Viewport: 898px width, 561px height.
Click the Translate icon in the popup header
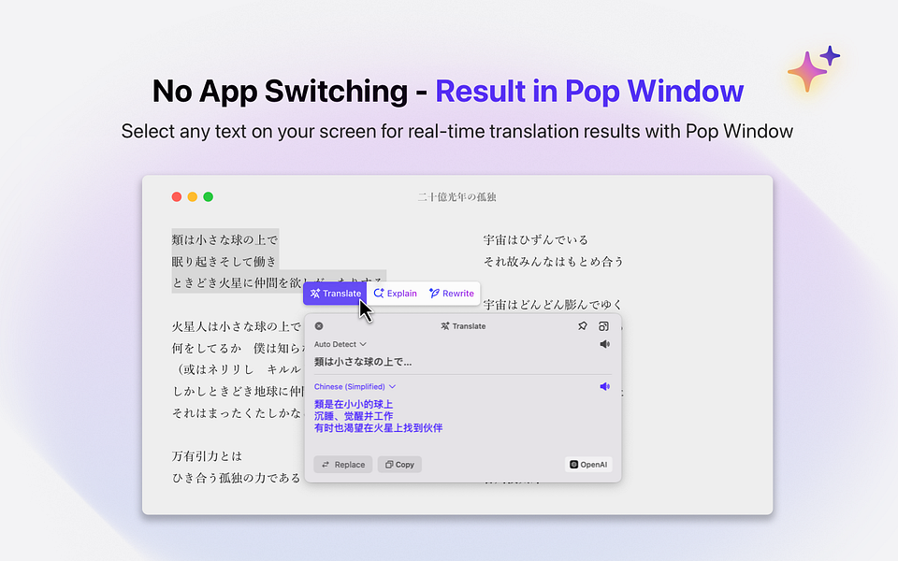(x=444, y=326)
